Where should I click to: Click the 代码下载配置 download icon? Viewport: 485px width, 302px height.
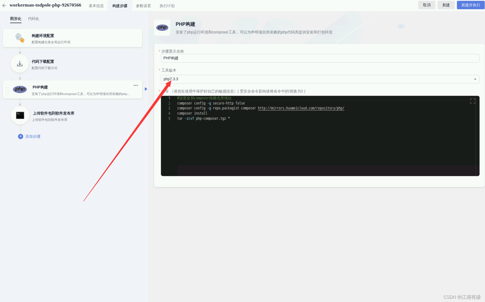20,64
